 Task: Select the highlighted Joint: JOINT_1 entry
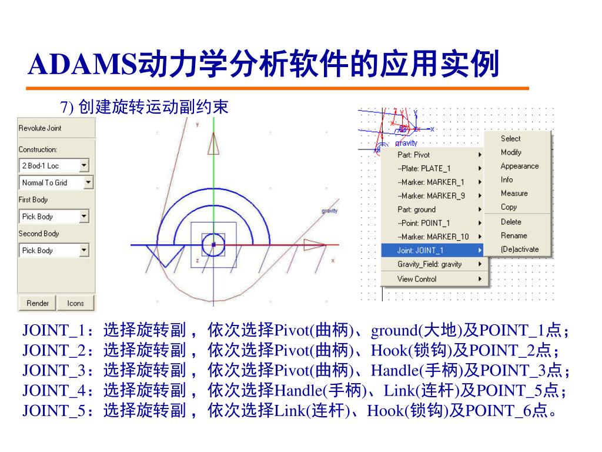432,250
